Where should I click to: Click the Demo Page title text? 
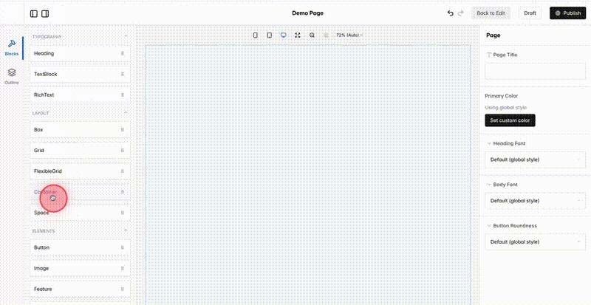tap(307, 13)
